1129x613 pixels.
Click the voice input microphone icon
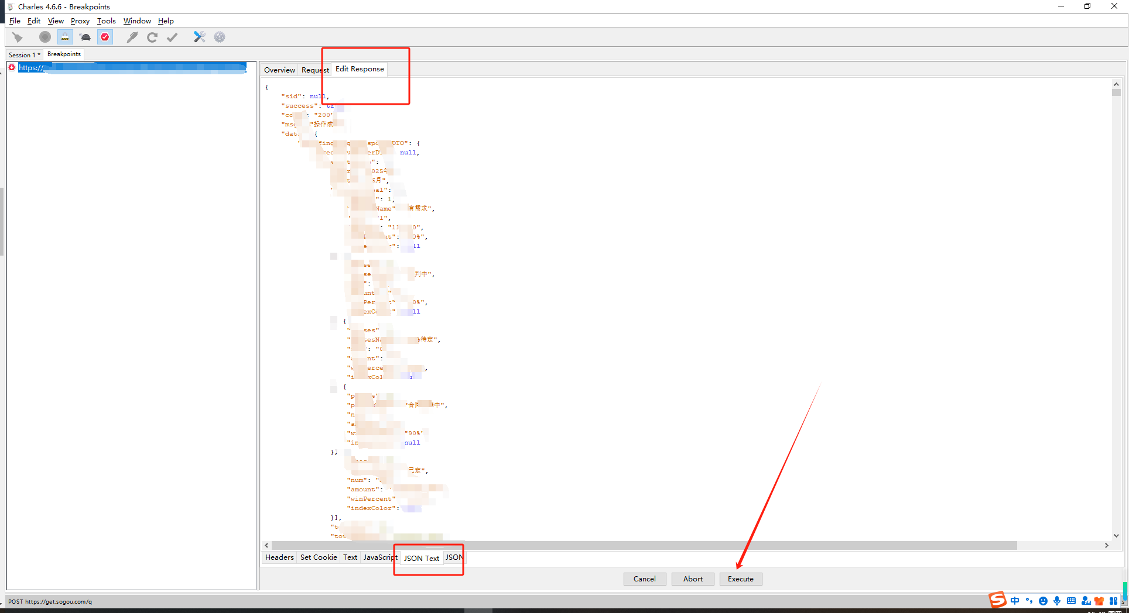(1057, 601)
